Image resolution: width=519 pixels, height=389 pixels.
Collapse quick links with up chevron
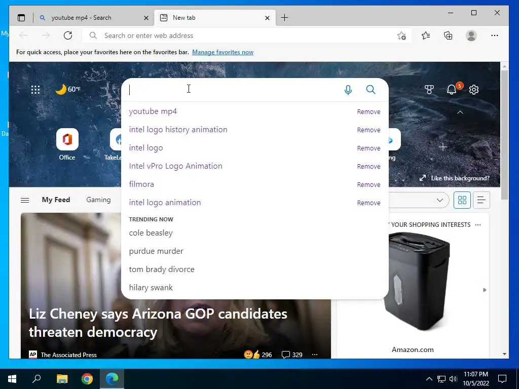[460, 112]
